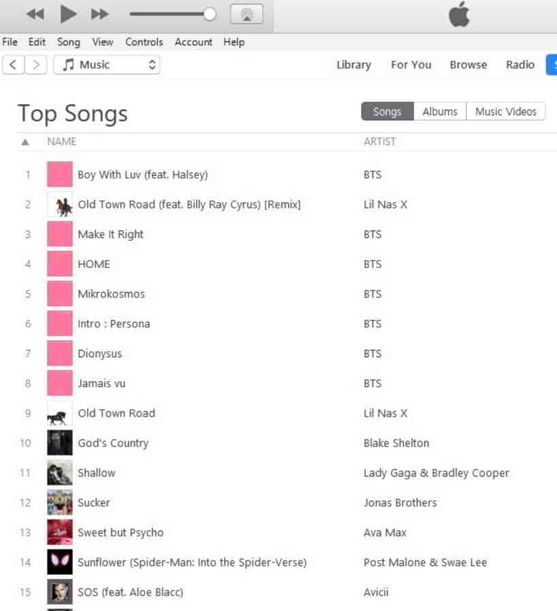Switch to the Music Videos view

[x=506, y=112]
